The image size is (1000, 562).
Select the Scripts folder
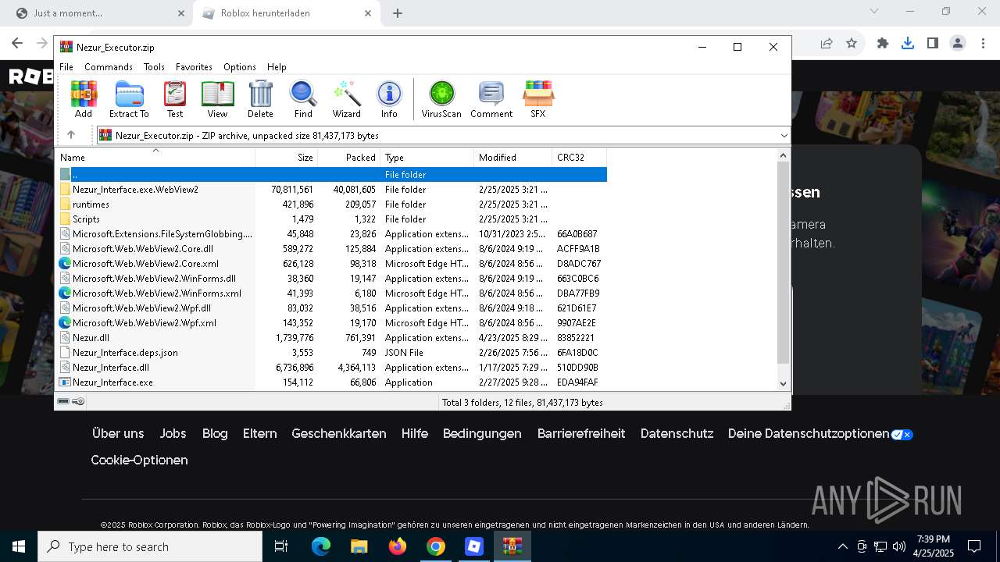pos(331,219)
